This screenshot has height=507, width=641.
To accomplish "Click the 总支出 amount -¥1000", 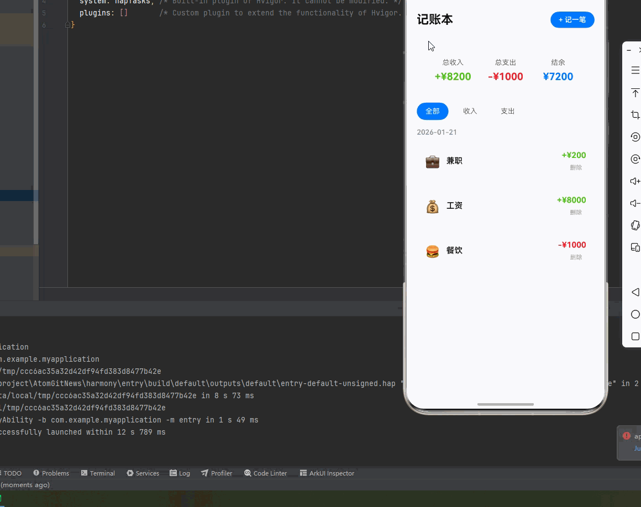I will [505, 76].
